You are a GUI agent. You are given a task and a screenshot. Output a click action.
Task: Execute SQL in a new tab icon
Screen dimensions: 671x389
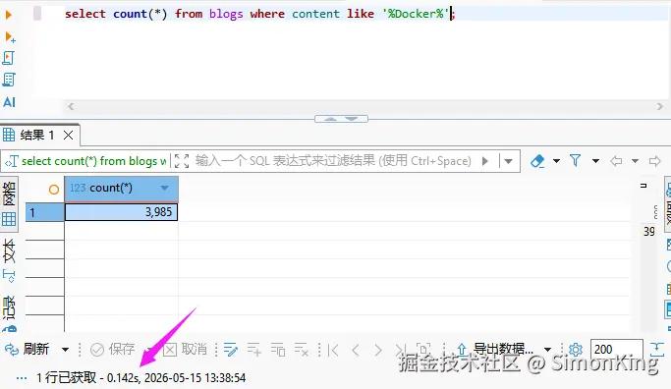(10, 37)
